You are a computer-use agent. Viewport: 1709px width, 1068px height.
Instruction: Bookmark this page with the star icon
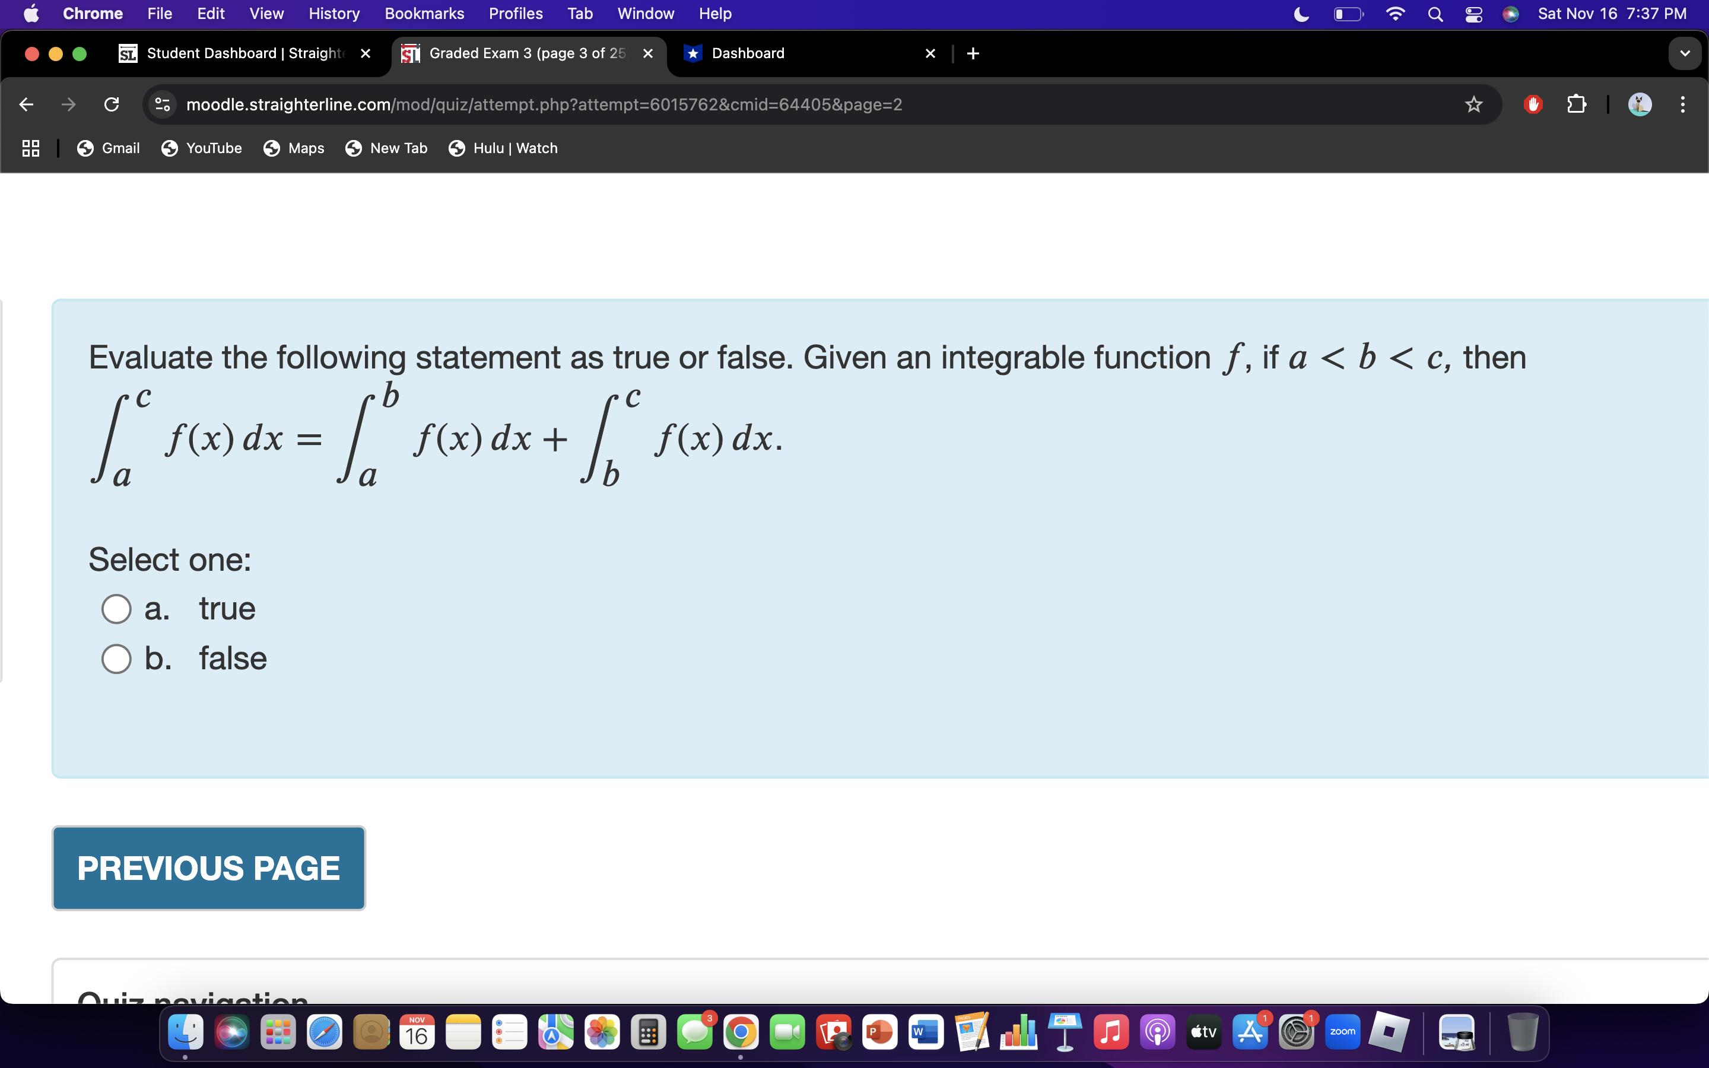pyautogui.click(x=1473, y=104)
